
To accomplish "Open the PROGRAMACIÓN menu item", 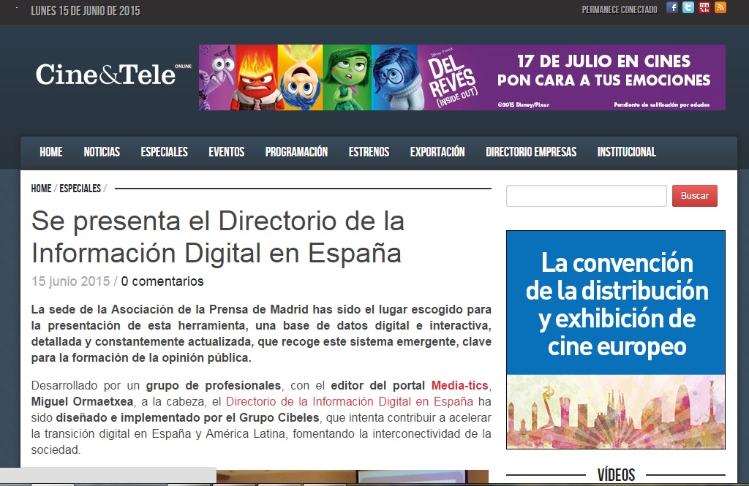I will 297,152.
